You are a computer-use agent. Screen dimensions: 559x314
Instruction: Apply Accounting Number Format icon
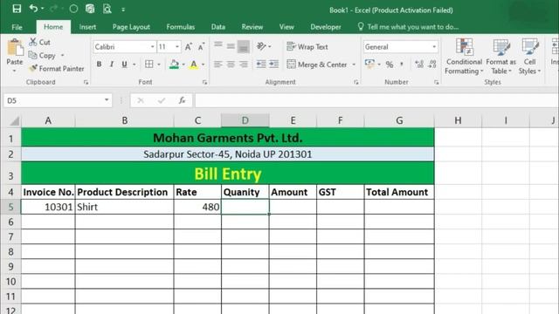[369, 64]
